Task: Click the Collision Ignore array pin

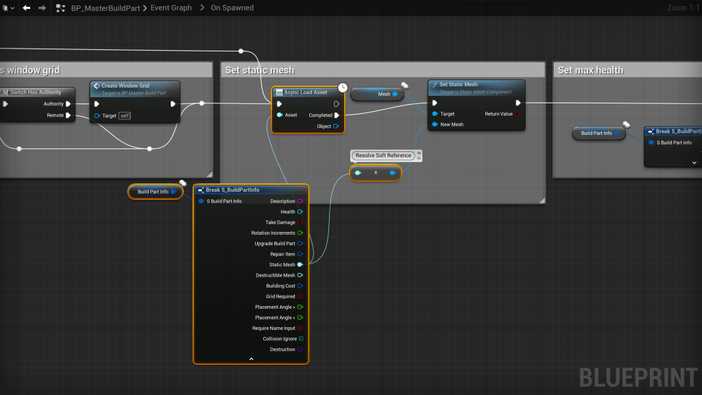Action: 300,339
